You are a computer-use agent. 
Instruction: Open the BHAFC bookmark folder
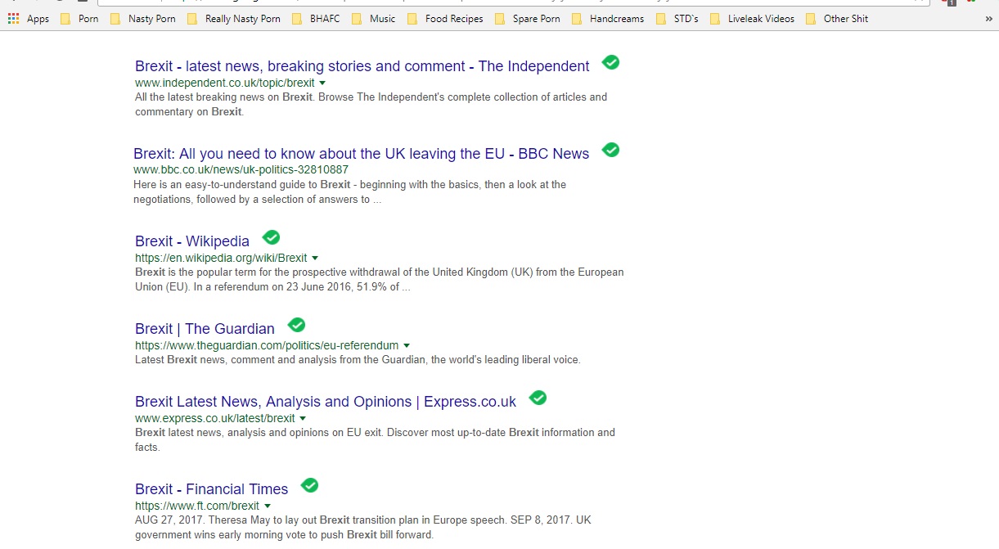(316, 18)
